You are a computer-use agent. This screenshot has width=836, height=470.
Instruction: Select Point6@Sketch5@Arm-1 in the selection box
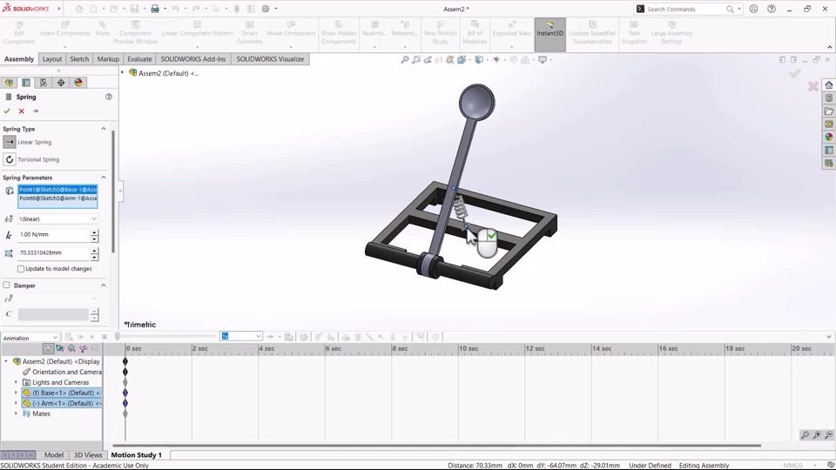[58, 198]
